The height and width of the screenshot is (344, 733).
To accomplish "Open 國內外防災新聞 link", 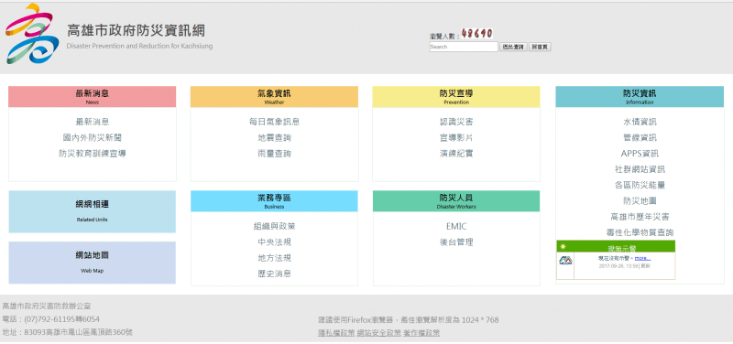I will pos(93,138).
